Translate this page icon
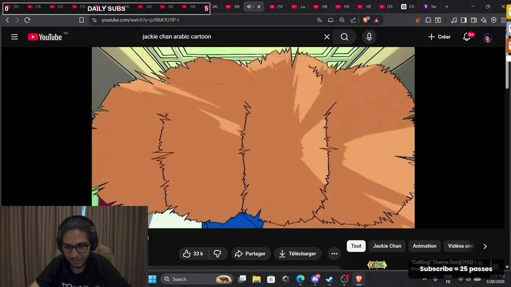 319,20
